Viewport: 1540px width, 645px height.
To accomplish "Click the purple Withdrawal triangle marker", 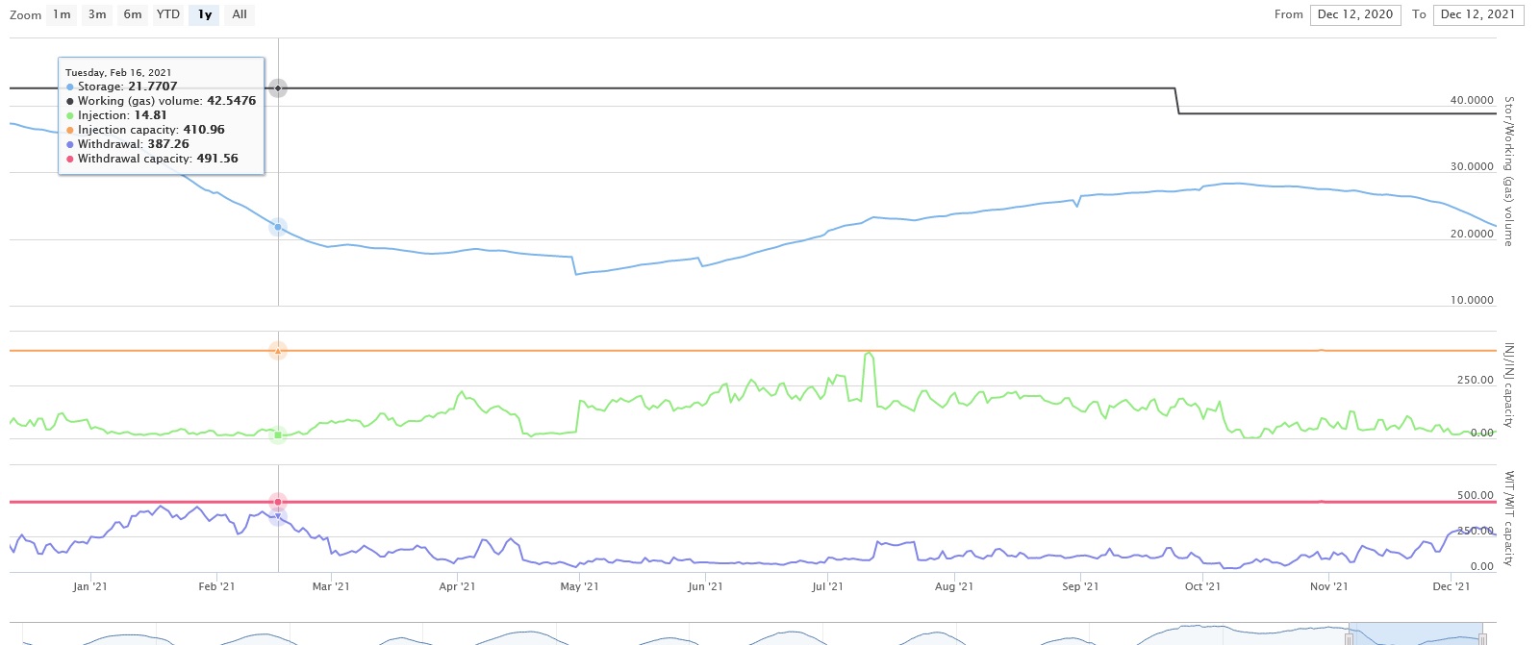I will (x=278, y=517).
